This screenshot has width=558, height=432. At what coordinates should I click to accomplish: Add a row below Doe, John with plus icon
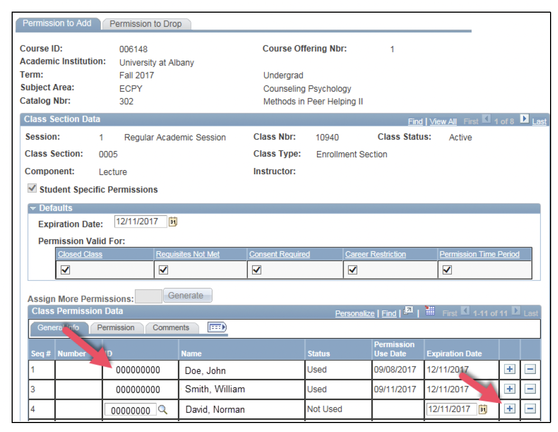(509, 370)
